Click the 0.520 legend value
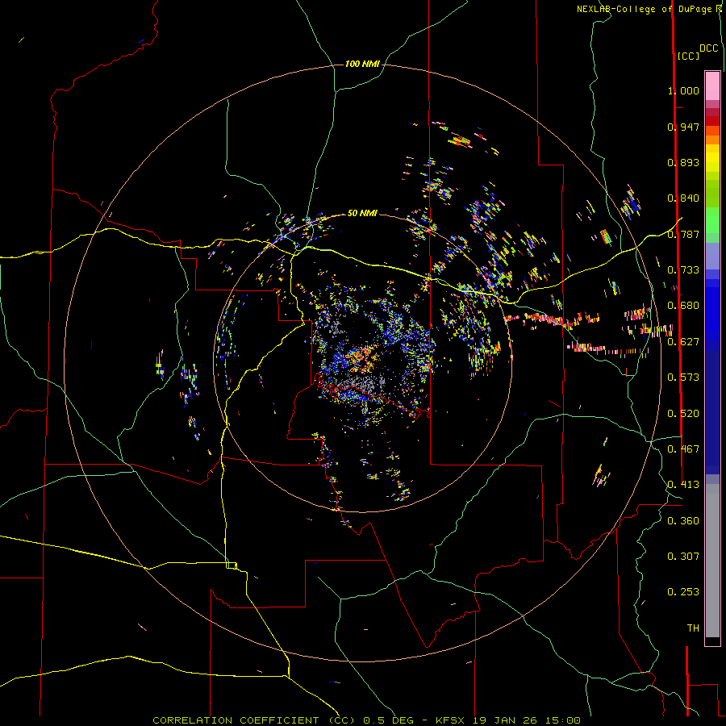This screenshot has height=726, width=726. [x=683, y=414]
